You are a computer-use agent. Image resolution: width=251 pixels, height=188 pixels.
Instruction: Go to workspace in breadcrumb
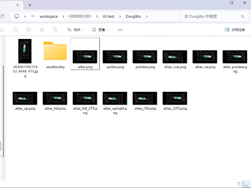[x=49, y=16]
